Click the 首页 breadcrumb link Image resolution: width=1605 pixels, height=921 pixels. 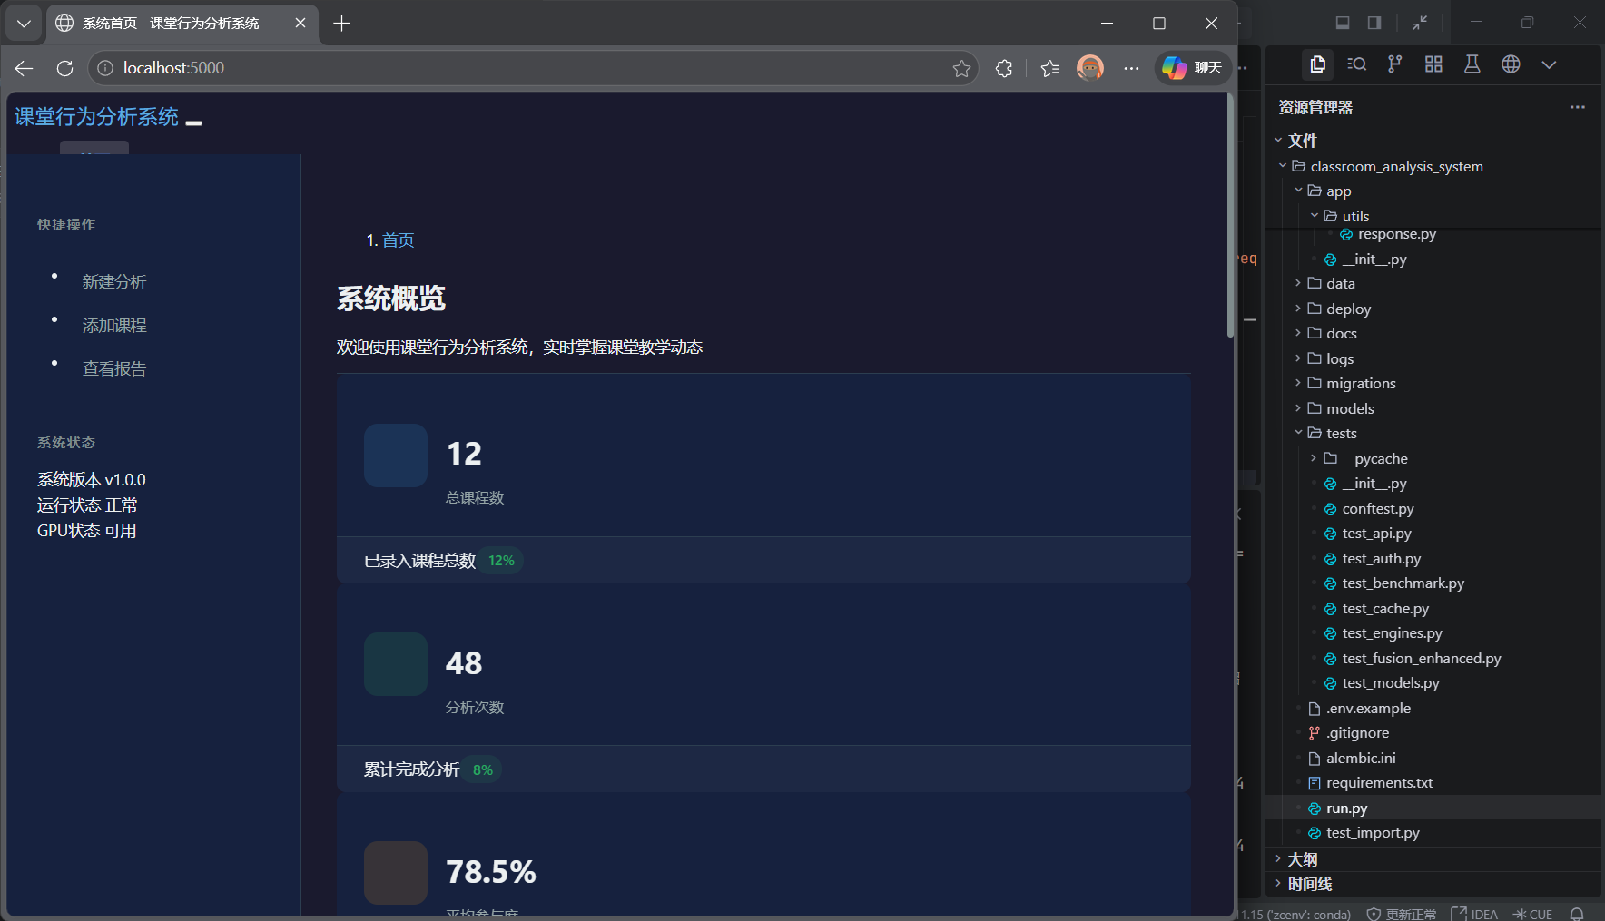tap(398, 240)
